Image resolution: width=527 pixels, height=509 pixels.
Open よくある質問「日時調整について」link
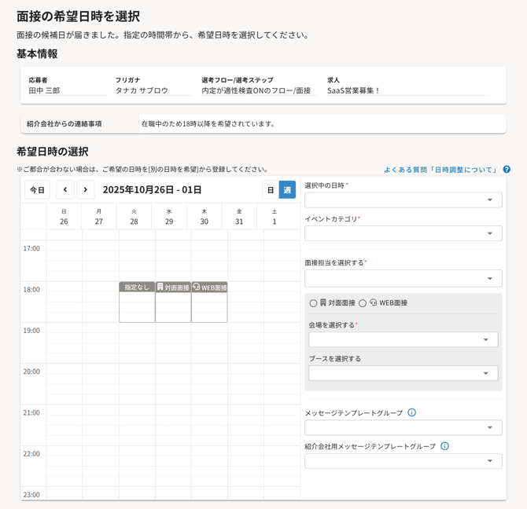(x=440, y=170)
